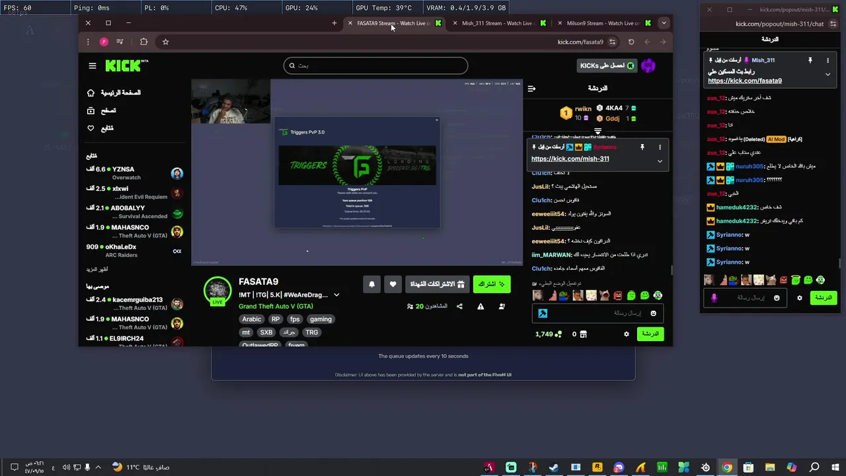Open the kick.com/mish-311 pinned link

(570, 159)
